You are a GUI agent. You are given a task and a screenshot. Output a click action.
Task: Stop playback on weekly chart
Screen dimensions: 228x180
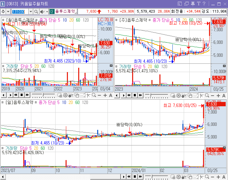coord(135,95)
